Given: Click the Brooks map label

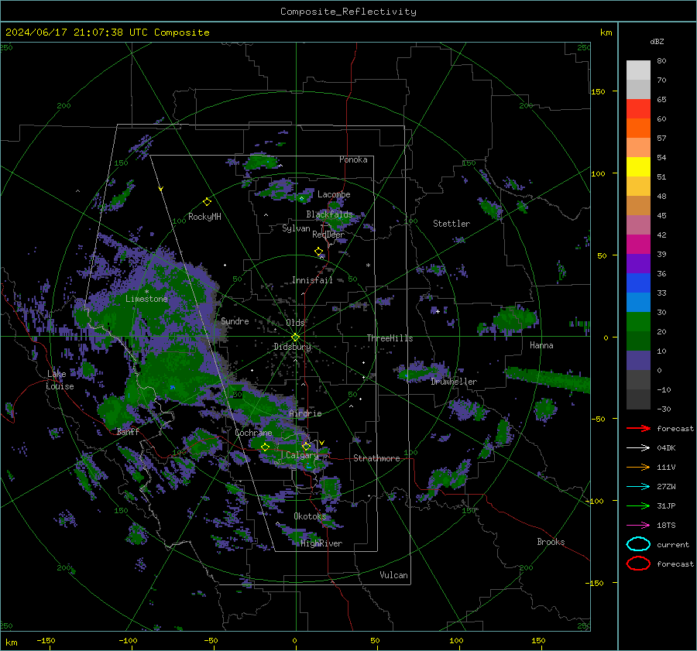Looking at the screenshot, I should point(551,542).
